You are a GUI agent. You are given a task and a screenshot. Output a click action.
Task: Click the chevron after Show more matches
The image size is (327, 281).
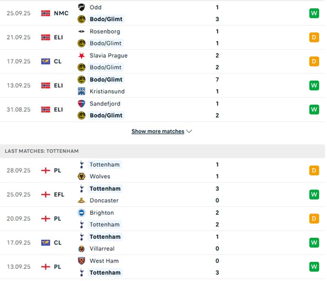point(188,131)
